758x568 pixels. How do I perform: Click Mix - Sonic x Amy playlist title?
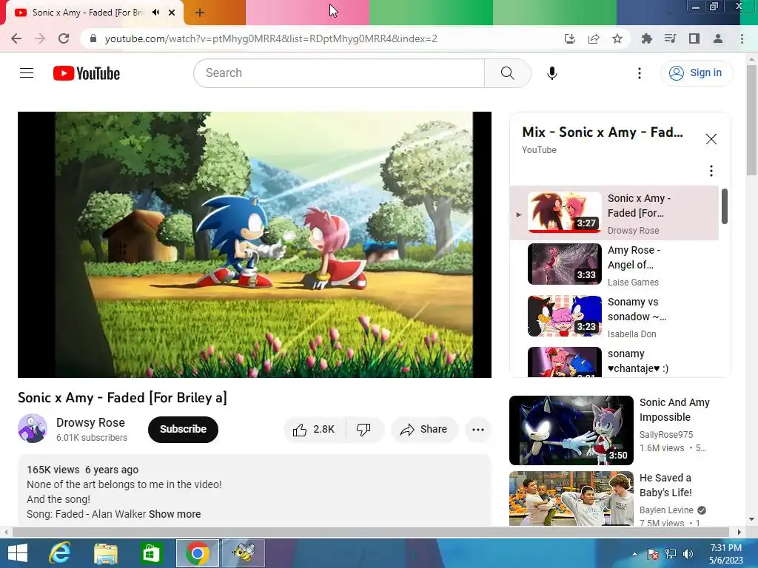(x=603, y=132)
